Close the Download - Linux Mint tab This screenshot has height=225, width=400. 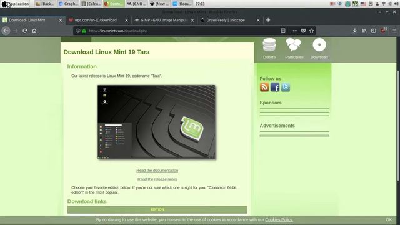tap(61, 20)
